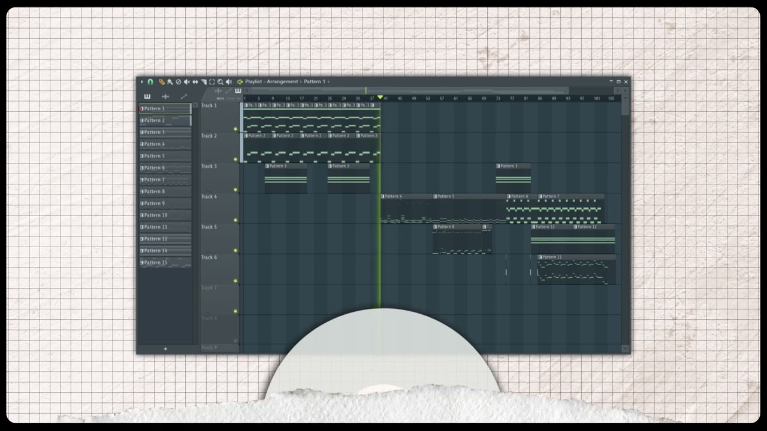The width and height of the screenshot is (767, 431).
Task: Click the vertical scrollbar down arrow
Action: (x=626, y=348)
